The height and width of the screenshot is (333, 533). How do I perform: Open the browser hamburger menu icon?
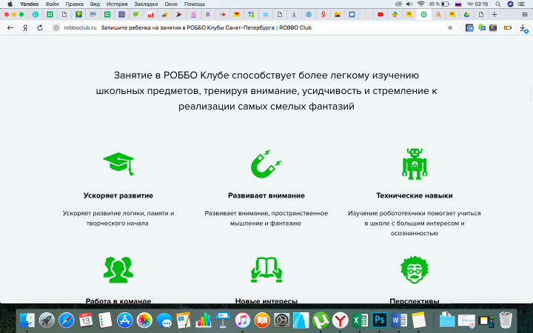click(525, 14)
